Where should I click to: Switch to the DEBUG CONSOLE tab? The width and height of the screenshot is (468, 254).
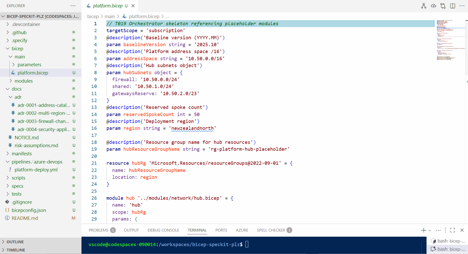point(163,230)
